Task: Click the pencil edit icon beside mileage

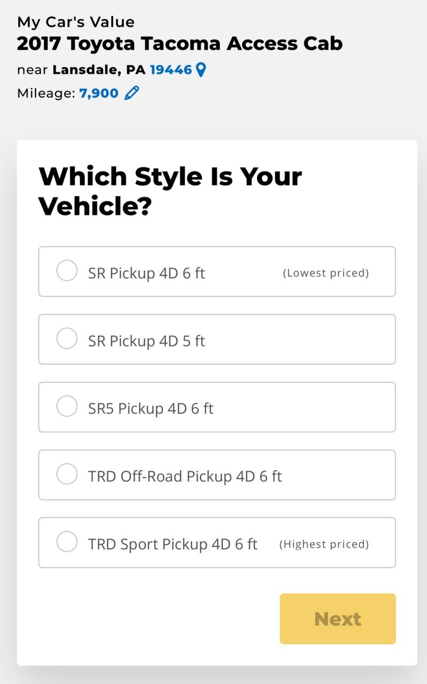Action: (132, 93)
